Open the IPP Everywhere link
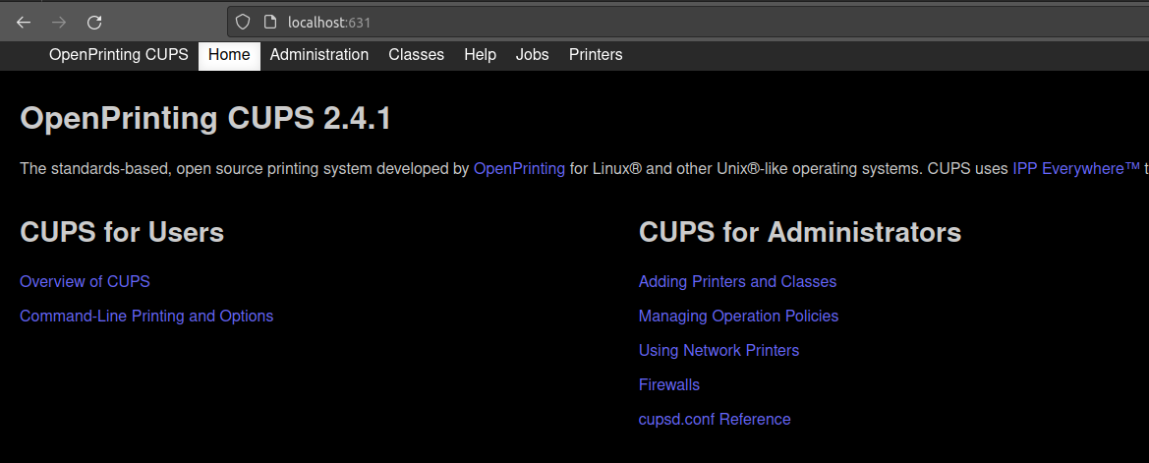This screenshot has height=463, width=1149. (x=1075, y=168)
